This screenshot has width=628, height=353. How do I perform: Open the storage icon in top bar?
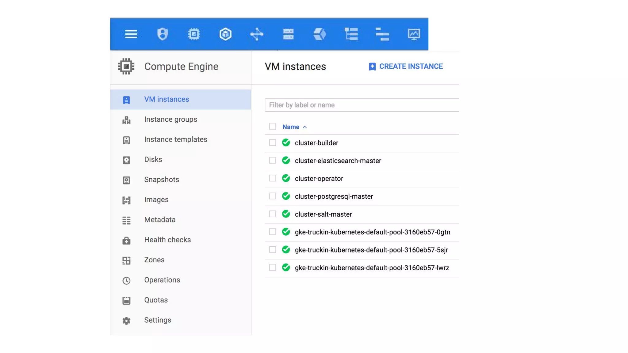288,34
